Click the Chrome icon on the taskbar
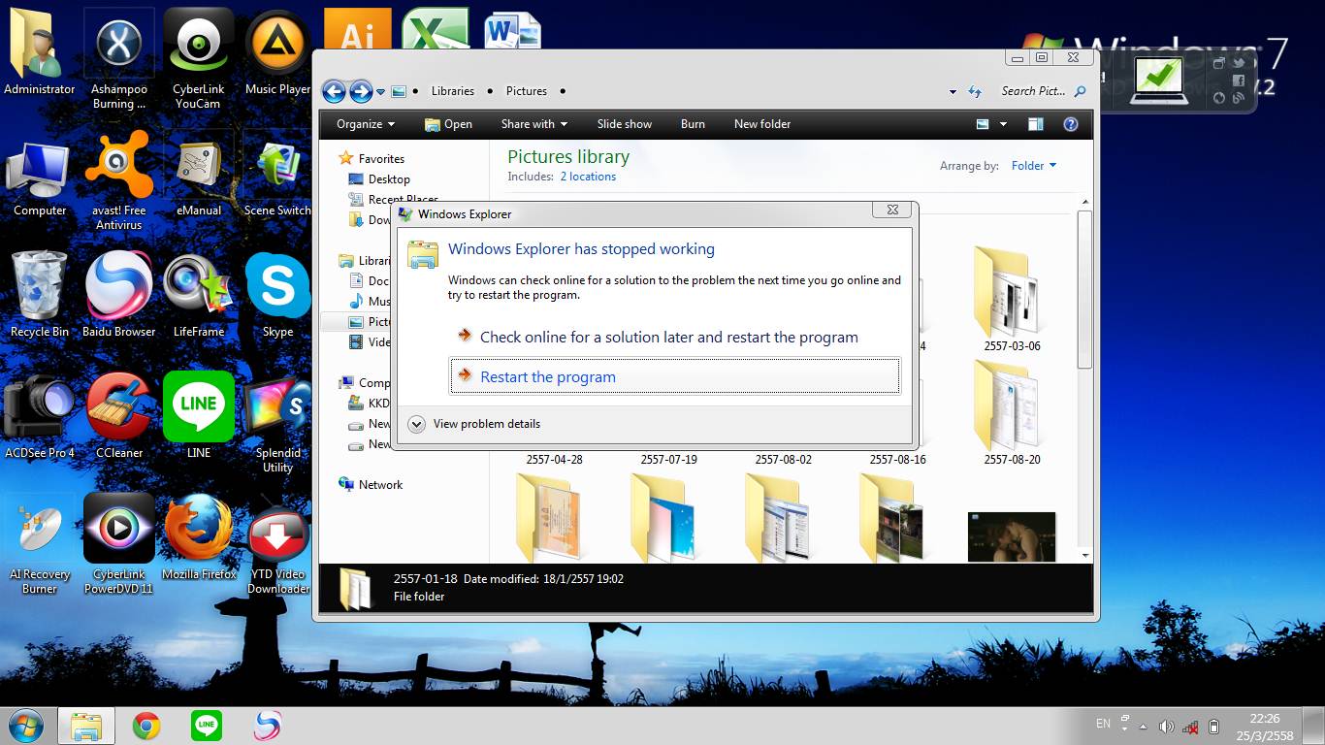Screen dimensions: 1325x745 146,726
